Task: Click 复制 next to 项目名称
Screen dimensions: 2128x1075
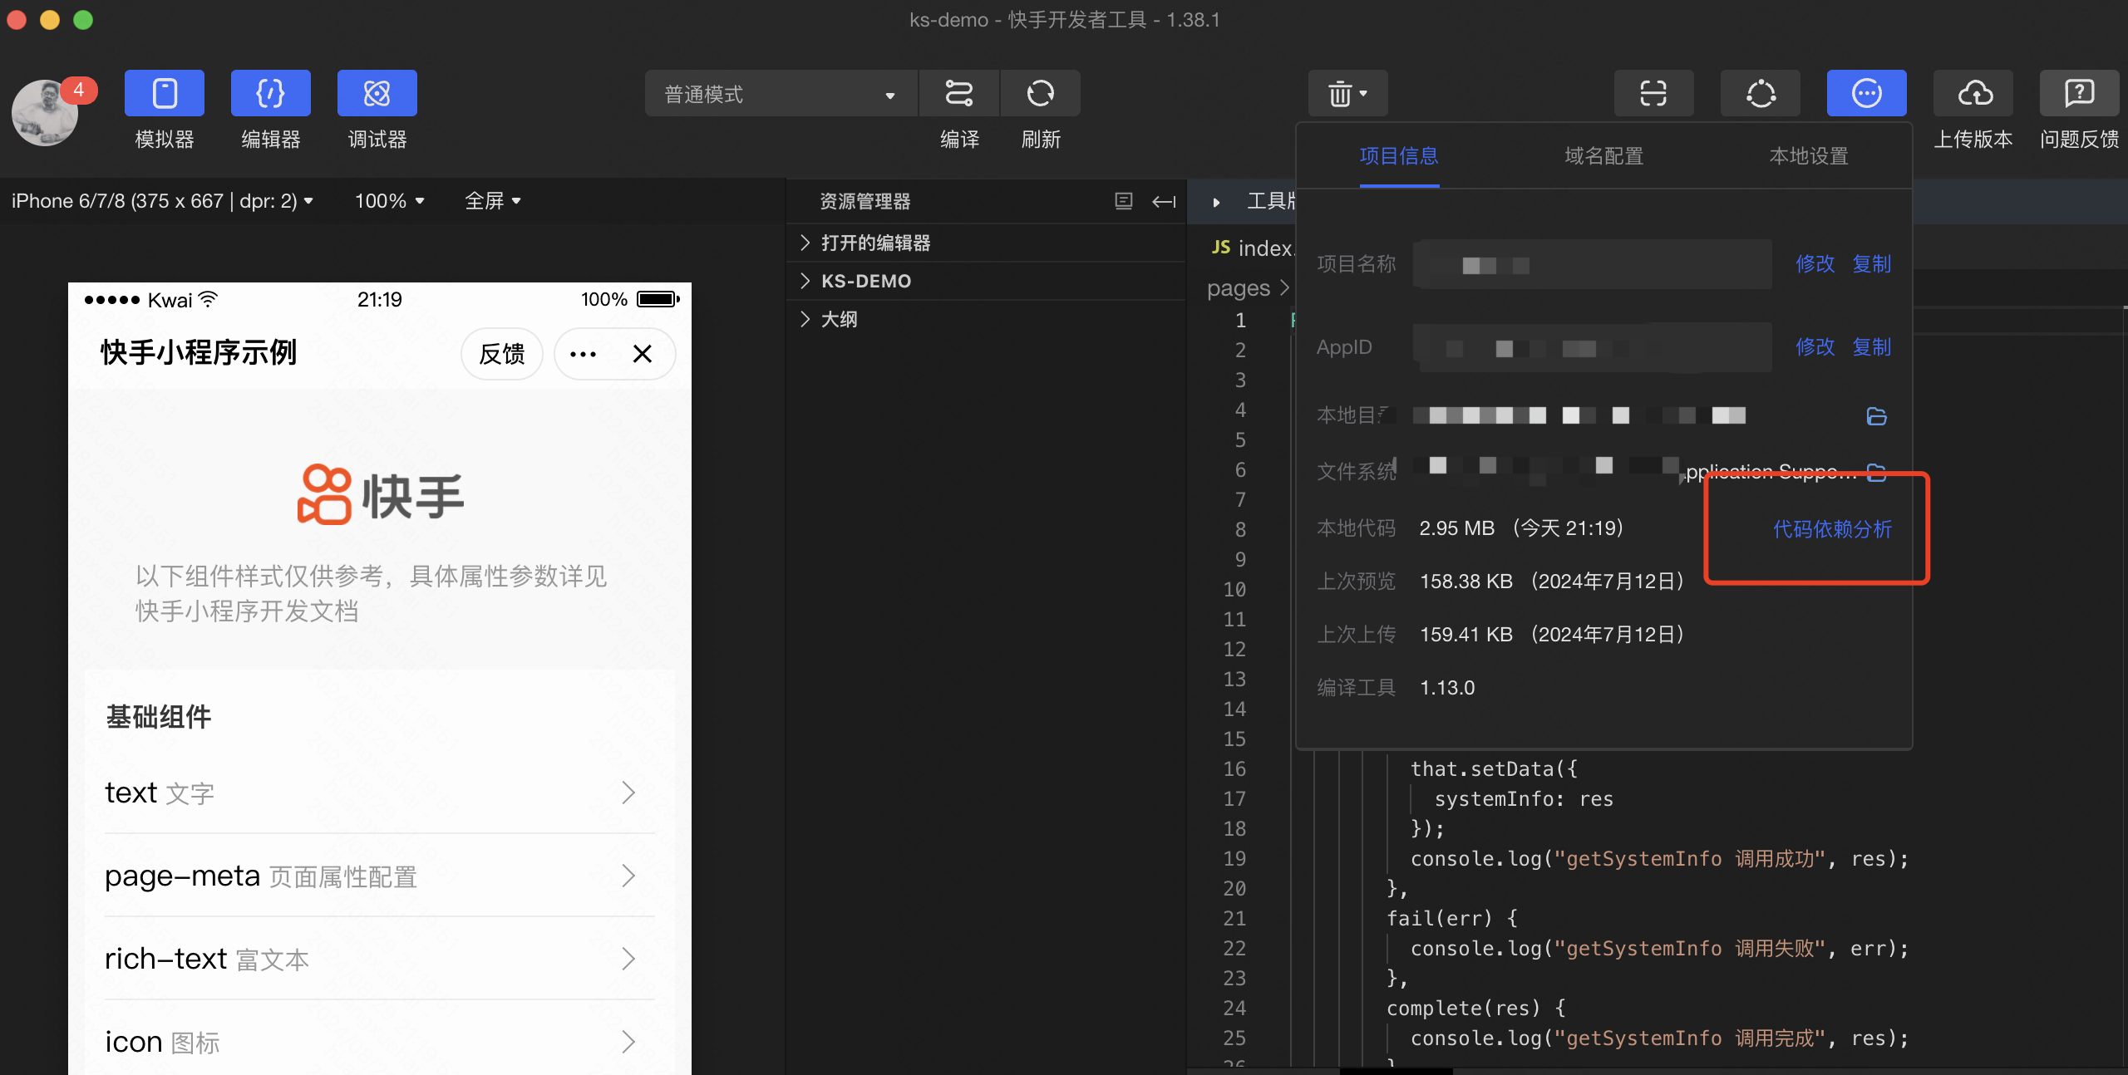Action: 1872,264
